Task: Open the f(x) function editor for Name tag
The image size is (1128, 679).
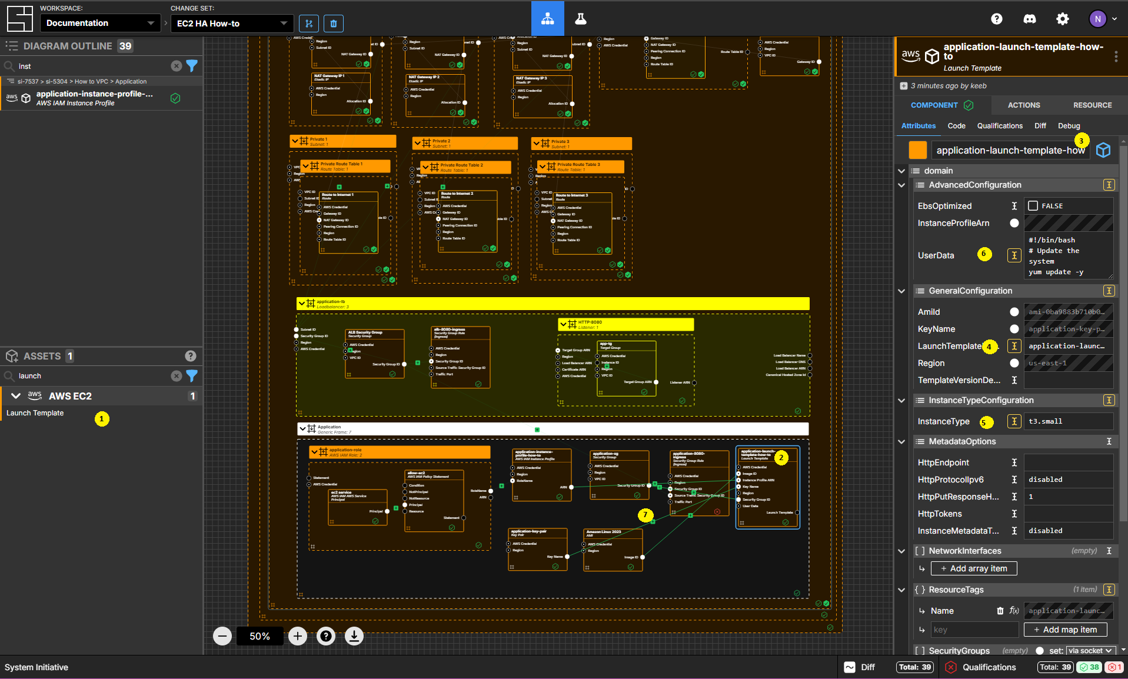Action: (x=1014, y=611)
